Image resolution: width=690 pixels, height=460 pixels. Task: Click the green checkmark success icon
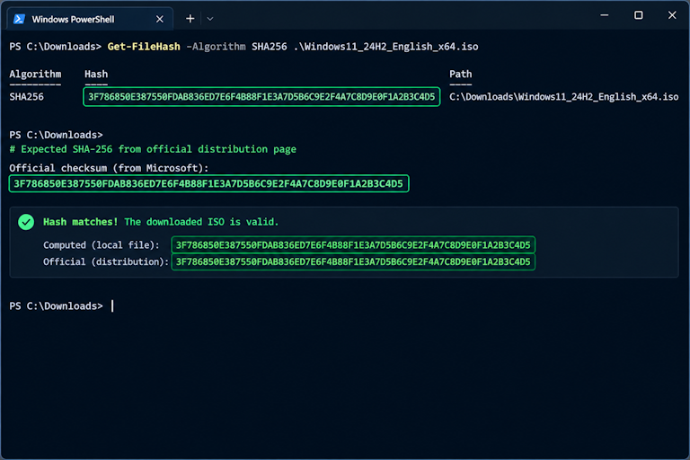[x=26, y=222]
